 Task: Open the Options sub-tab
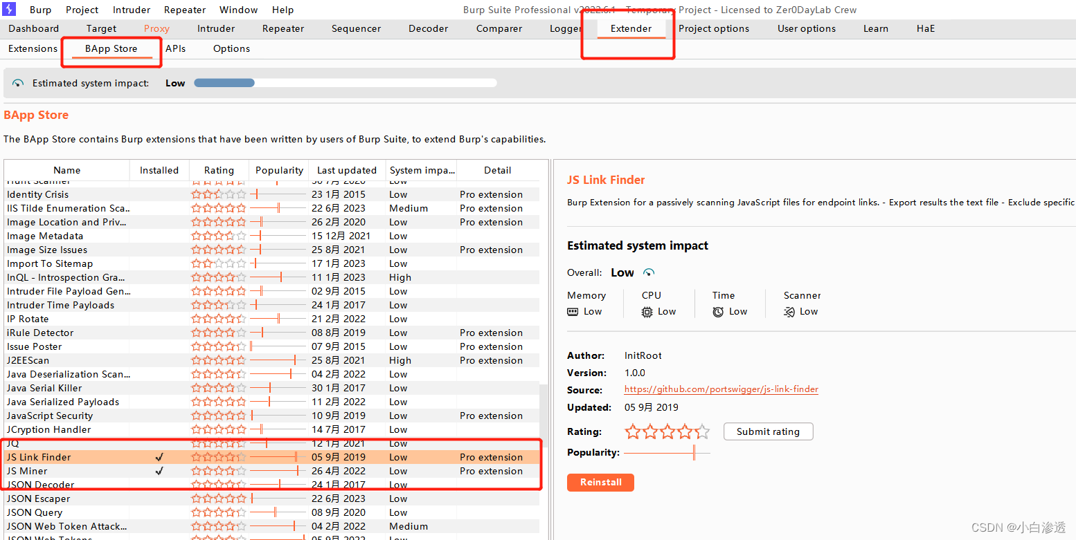[x=231, y=48]
